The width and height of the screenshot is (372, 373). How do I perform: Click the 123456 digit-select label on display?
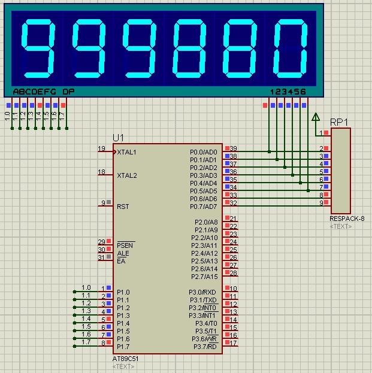[x=288, y=92]
